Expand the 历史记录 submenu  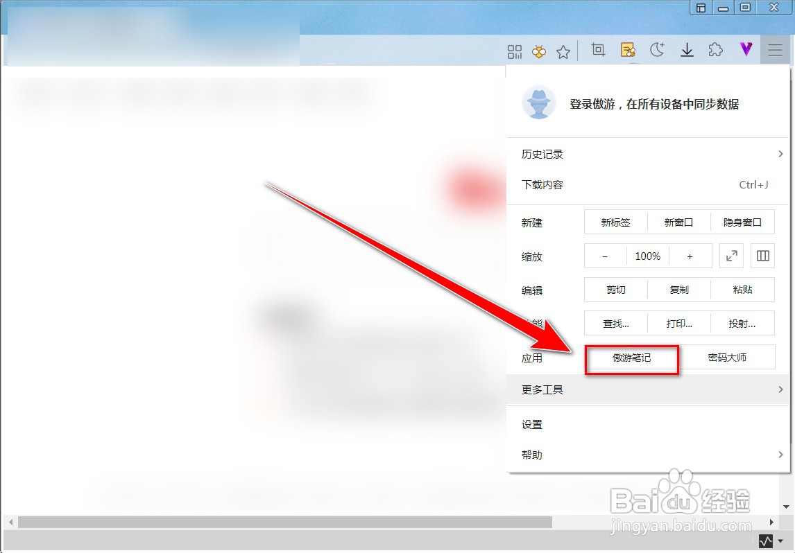pos(648,154)
